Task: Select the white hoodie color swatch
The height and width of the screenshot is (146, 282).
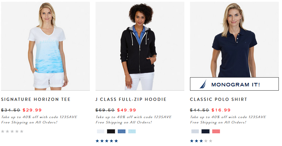Action: pos(100,132)
